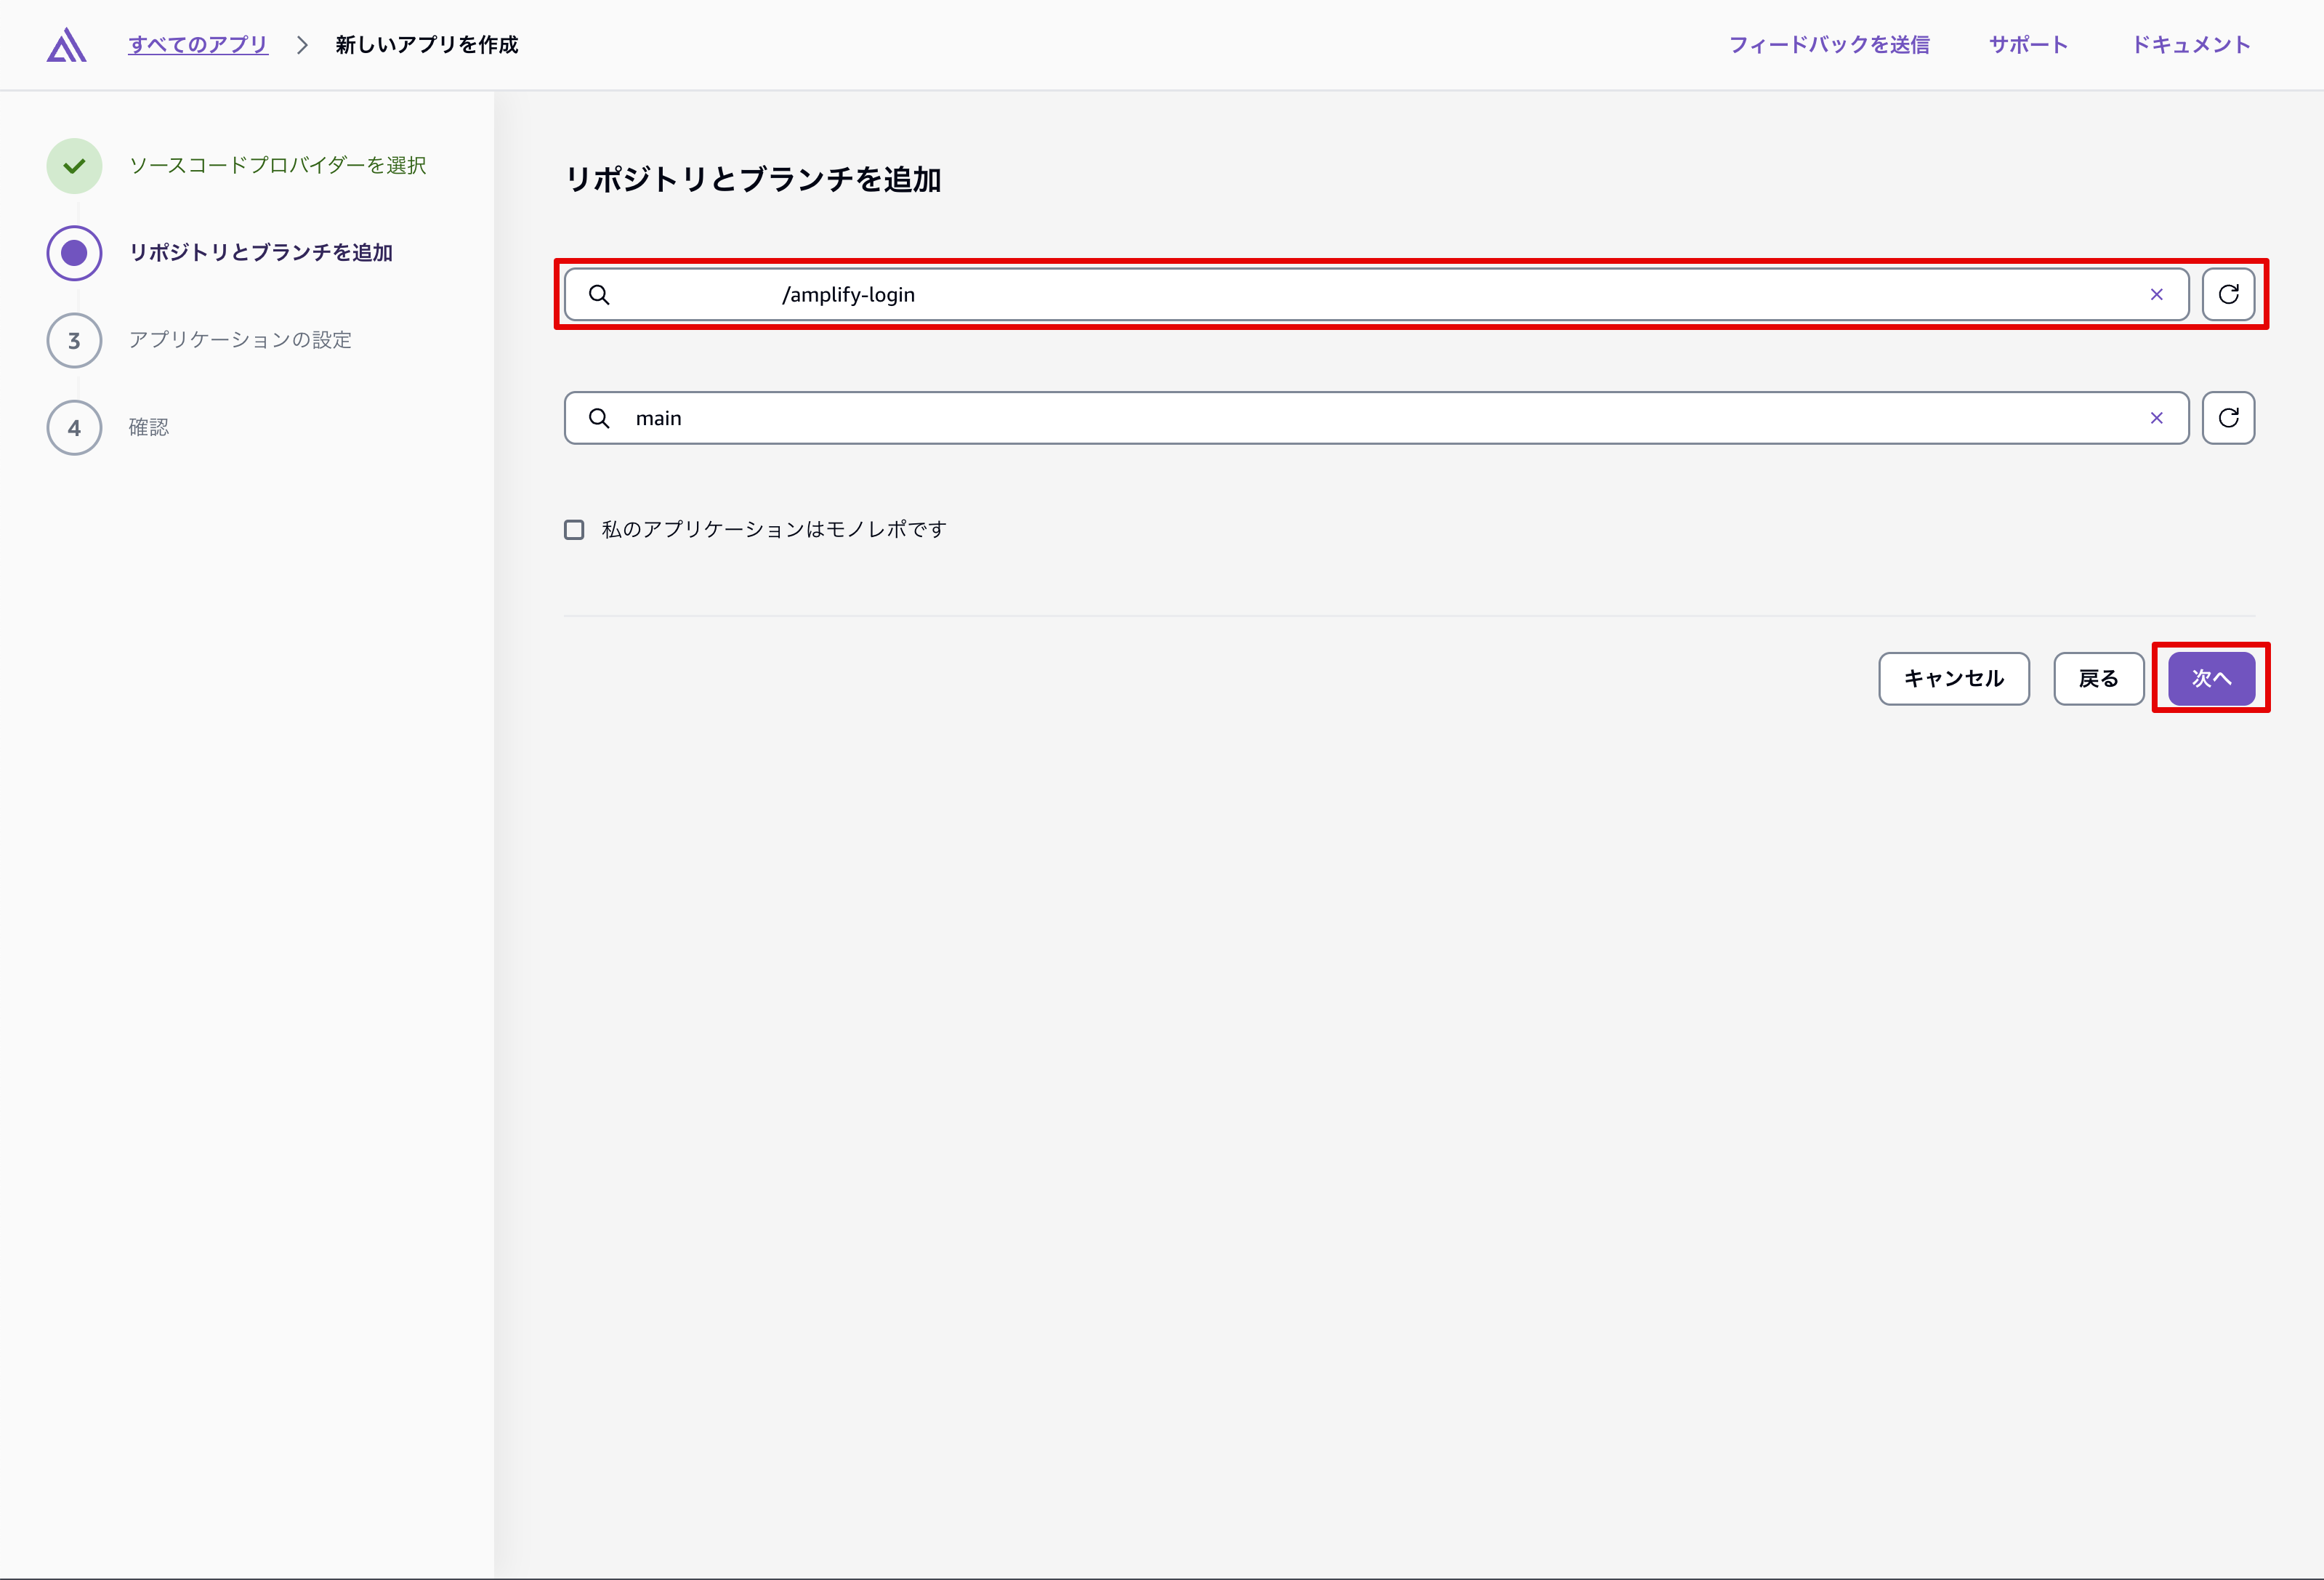
Task: Click the branch search magnifier icon
Action: click(x=599, y=418)
